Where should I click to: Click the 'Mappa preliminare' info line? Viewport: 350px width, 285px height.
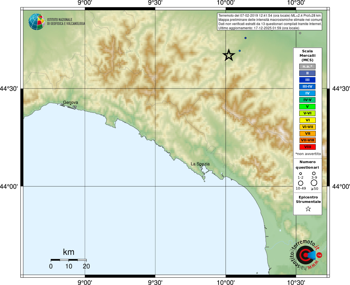click(x=270, y=20)
